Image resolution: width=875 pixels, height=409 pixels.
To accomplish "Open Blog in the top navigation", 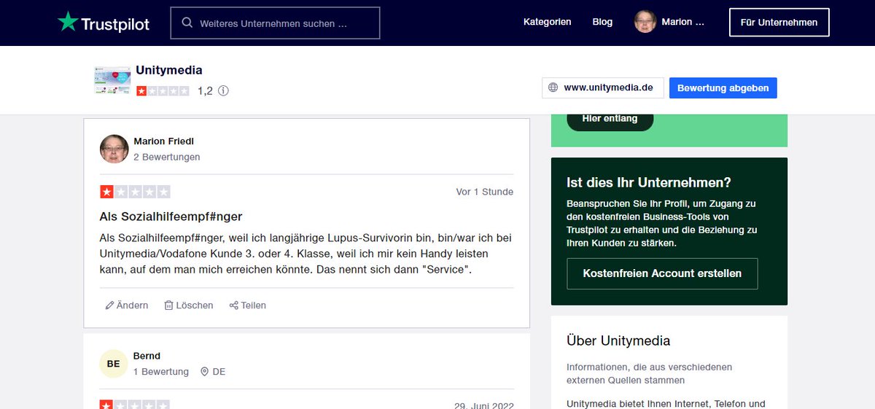I will click(x=602, y=22).
